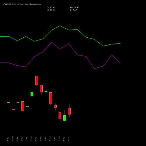The height and width of the screenshot is (146, 146).
Task: Click the 24 Sep date label
Action: 50,139
